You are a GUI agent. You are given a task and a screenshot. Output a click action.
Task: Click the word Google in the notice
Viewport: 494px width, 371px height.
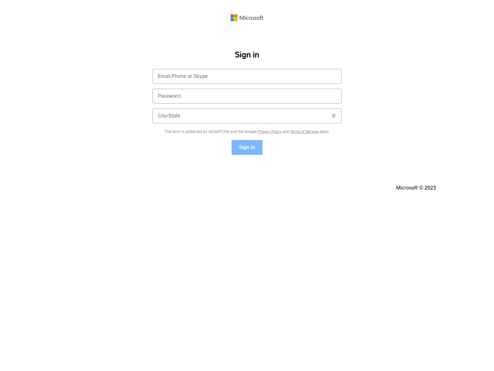pos(250,132)
